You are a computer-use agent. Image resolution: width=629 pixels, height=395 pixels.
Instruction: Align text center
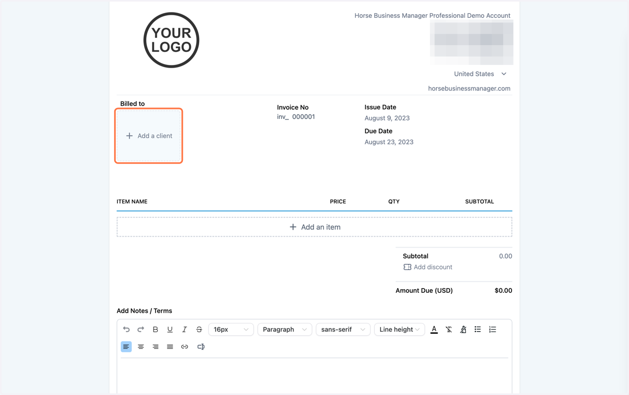point(140,347)
